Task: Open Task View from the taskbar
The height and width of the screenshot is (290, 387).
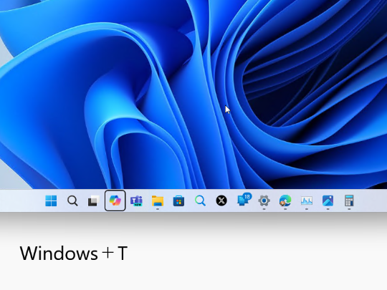Action: (x=94, y=200)
